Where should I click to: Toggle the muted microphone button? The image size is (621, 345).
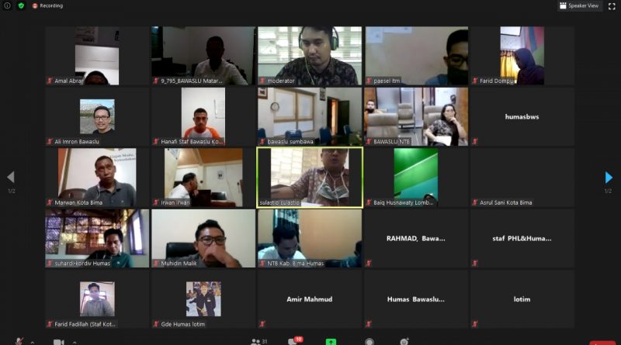click(x=19, y=341)
